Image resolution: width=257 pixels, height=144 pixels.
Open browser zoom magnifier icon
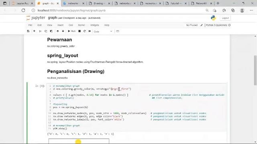point(207,10)
